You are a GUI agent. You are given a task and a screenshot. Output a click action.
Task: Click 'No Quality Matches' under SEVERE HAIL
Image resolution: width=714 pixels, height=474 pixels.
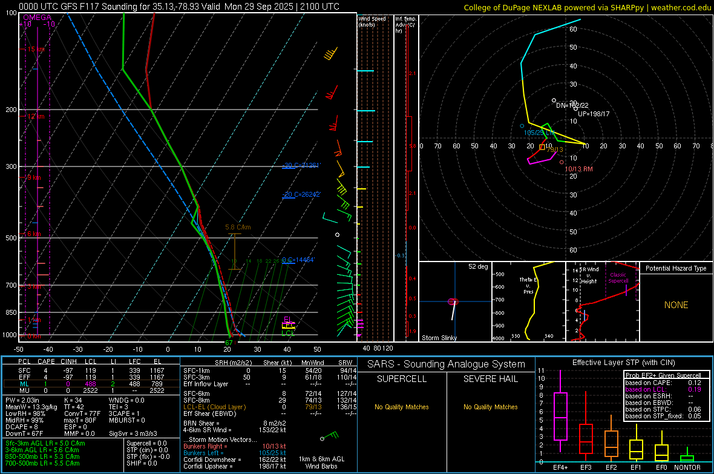click(490, 407)
